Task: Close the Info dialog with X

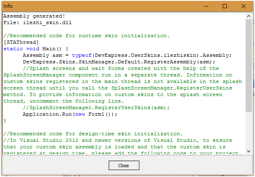Action: [x=244, y=6]
